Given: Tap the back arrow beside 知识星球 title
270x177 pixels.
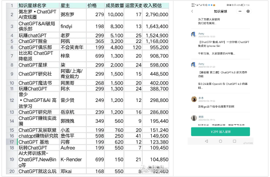Looking at the screenshot, I should click(x=192, y=11).
